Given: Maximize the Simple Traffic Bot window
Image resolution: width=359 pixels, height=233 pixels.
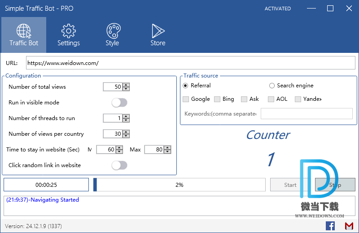Looking at the screenshot, I should (330, 9).
